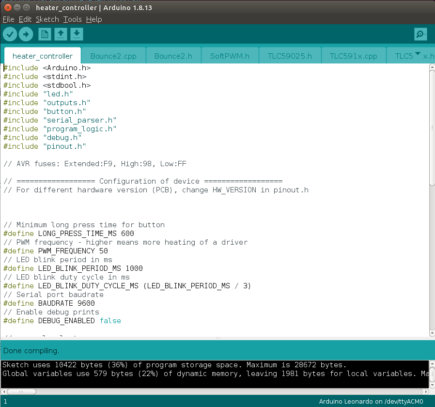Open the Tools menu
This screenshot has width=435, height=407.
72,19
